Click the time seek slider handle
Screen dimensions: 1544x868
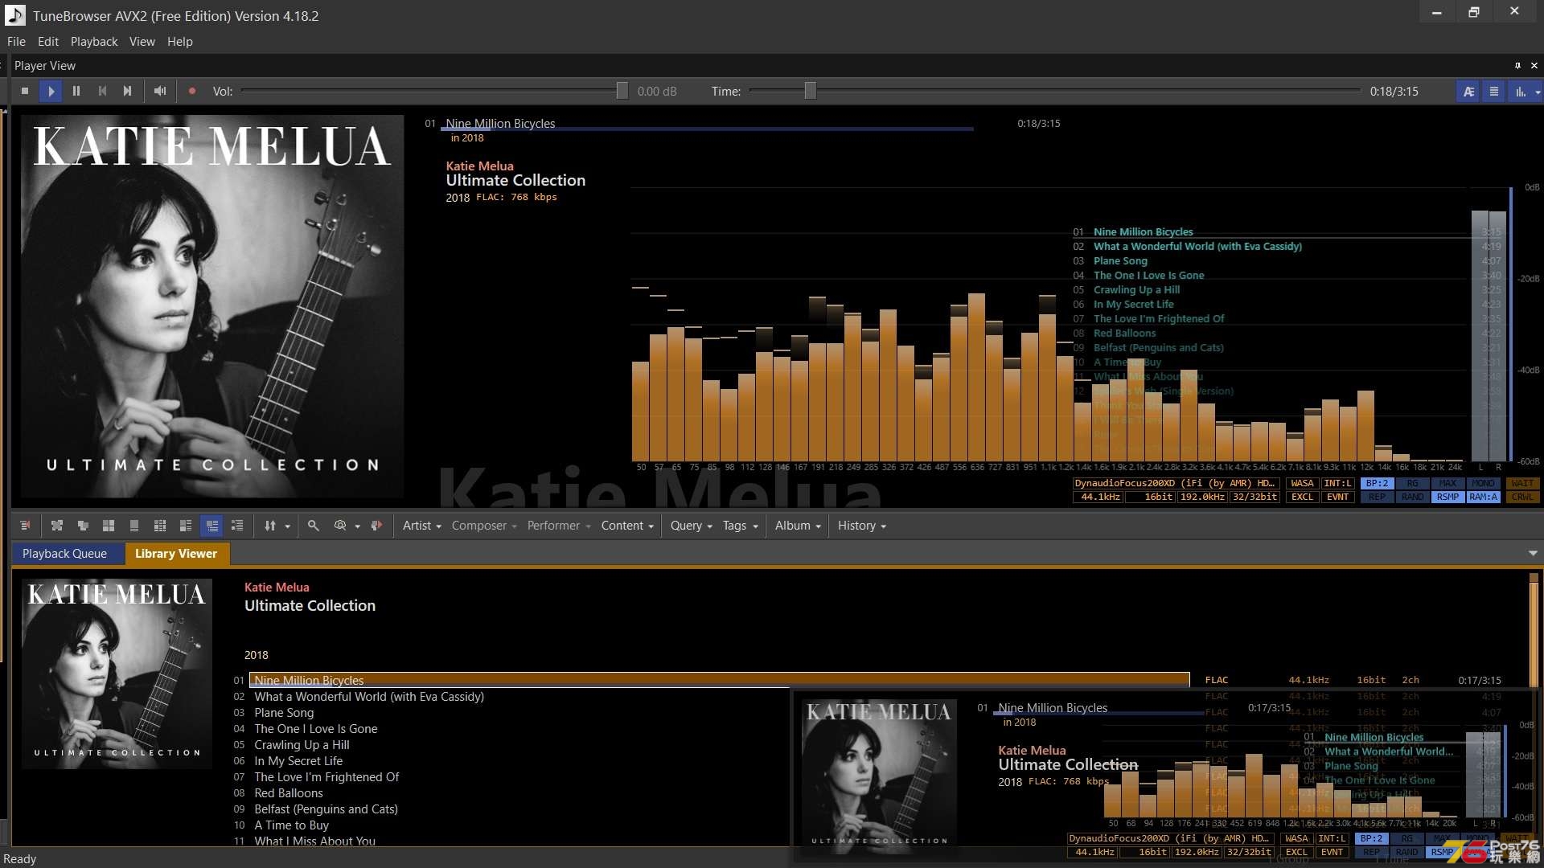pos(810,92)
